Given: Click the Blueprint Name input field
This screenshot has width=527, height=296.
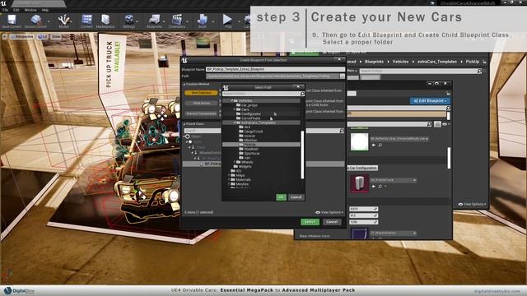Looking at the screenshot, I should 275,69.
